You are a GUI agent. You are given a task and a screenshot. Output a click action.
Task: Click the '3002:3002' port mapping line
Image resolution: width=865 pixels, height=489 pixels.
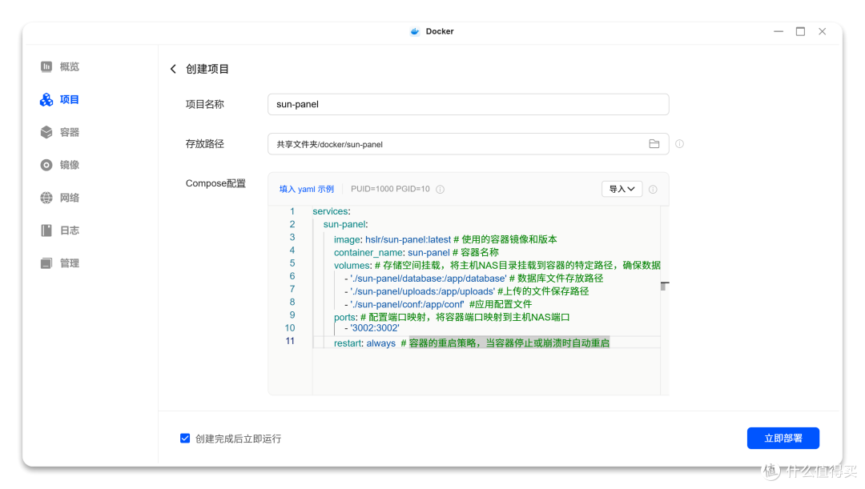coord(372,328)
